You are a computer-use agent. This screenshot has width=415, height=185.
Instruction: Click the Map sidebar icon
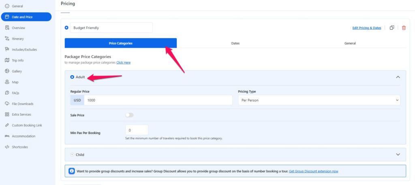tap(7, 82)
